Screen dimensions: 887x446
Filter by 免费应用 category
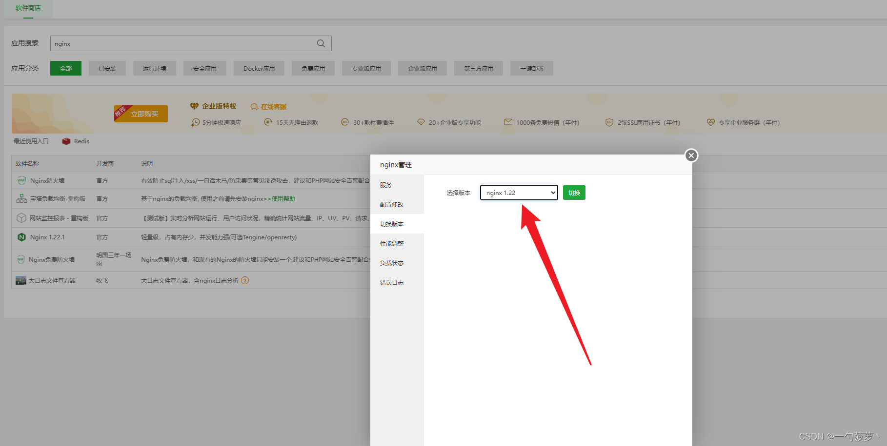313,68
